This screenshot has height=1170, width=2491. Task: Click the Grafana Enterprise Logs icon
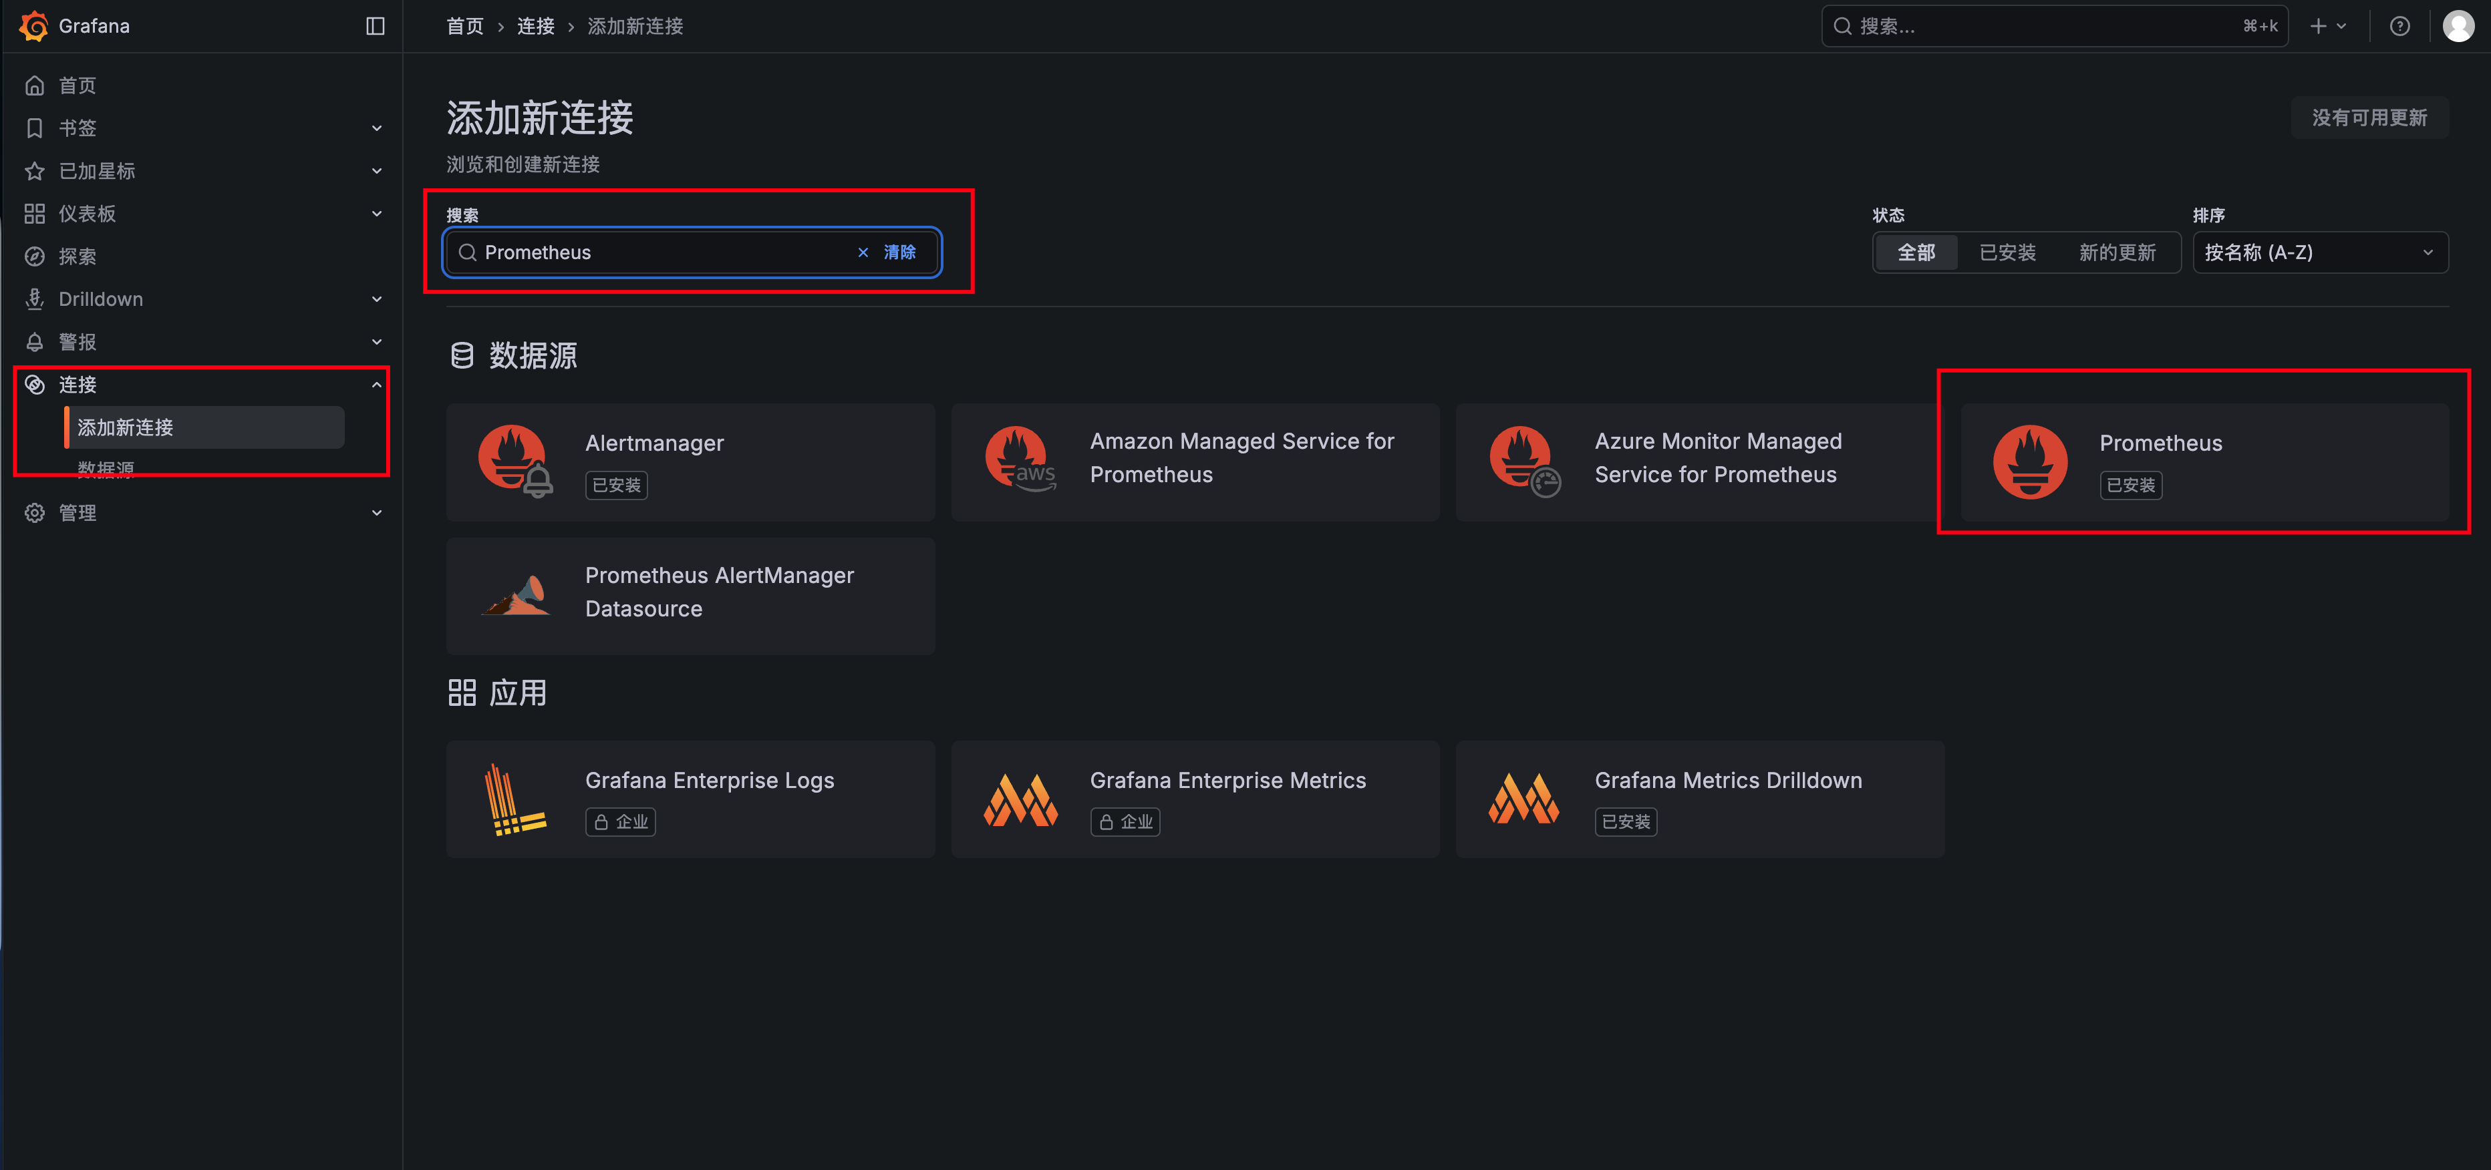pos(515,799)
